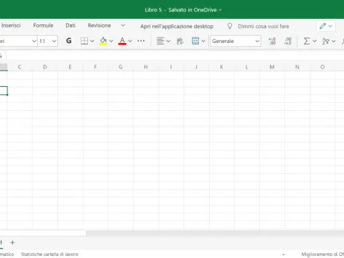Click the sort and filter icon
344x258 pixels.
[326, 41]
